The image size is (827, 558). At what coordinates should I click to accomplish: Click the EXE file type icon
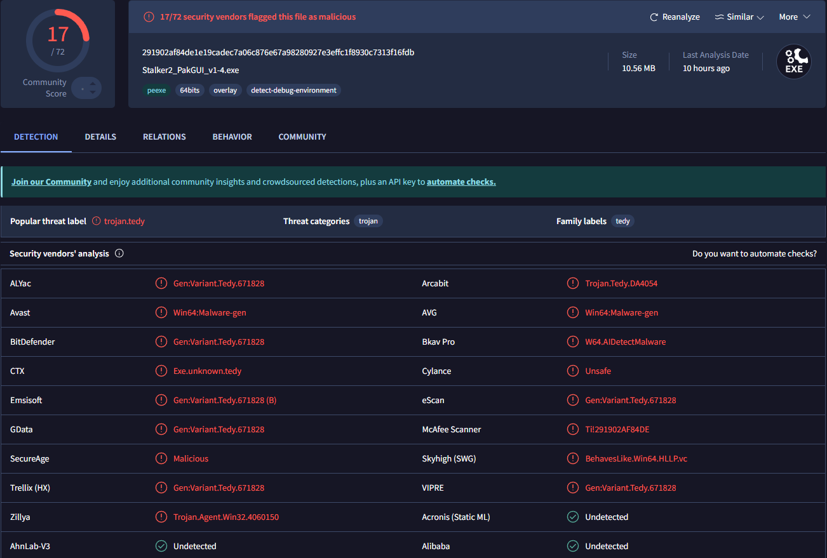pyautogui.click(x=794, y=62)
